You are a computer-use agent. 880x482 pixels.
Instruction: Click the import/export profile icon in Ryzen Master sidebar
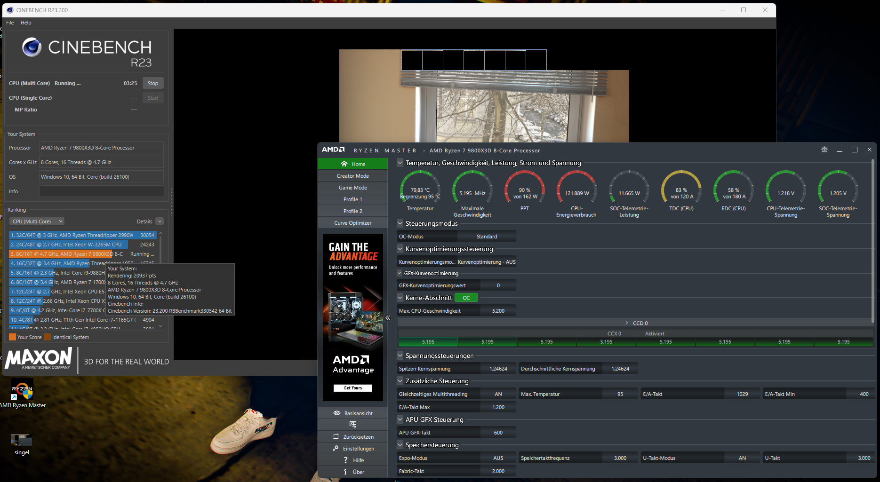(x=353, y=425)
